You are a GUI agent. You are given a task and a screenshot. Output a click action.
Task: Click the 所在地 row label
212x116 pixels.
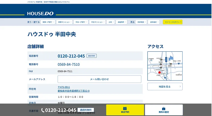point(32,89)
